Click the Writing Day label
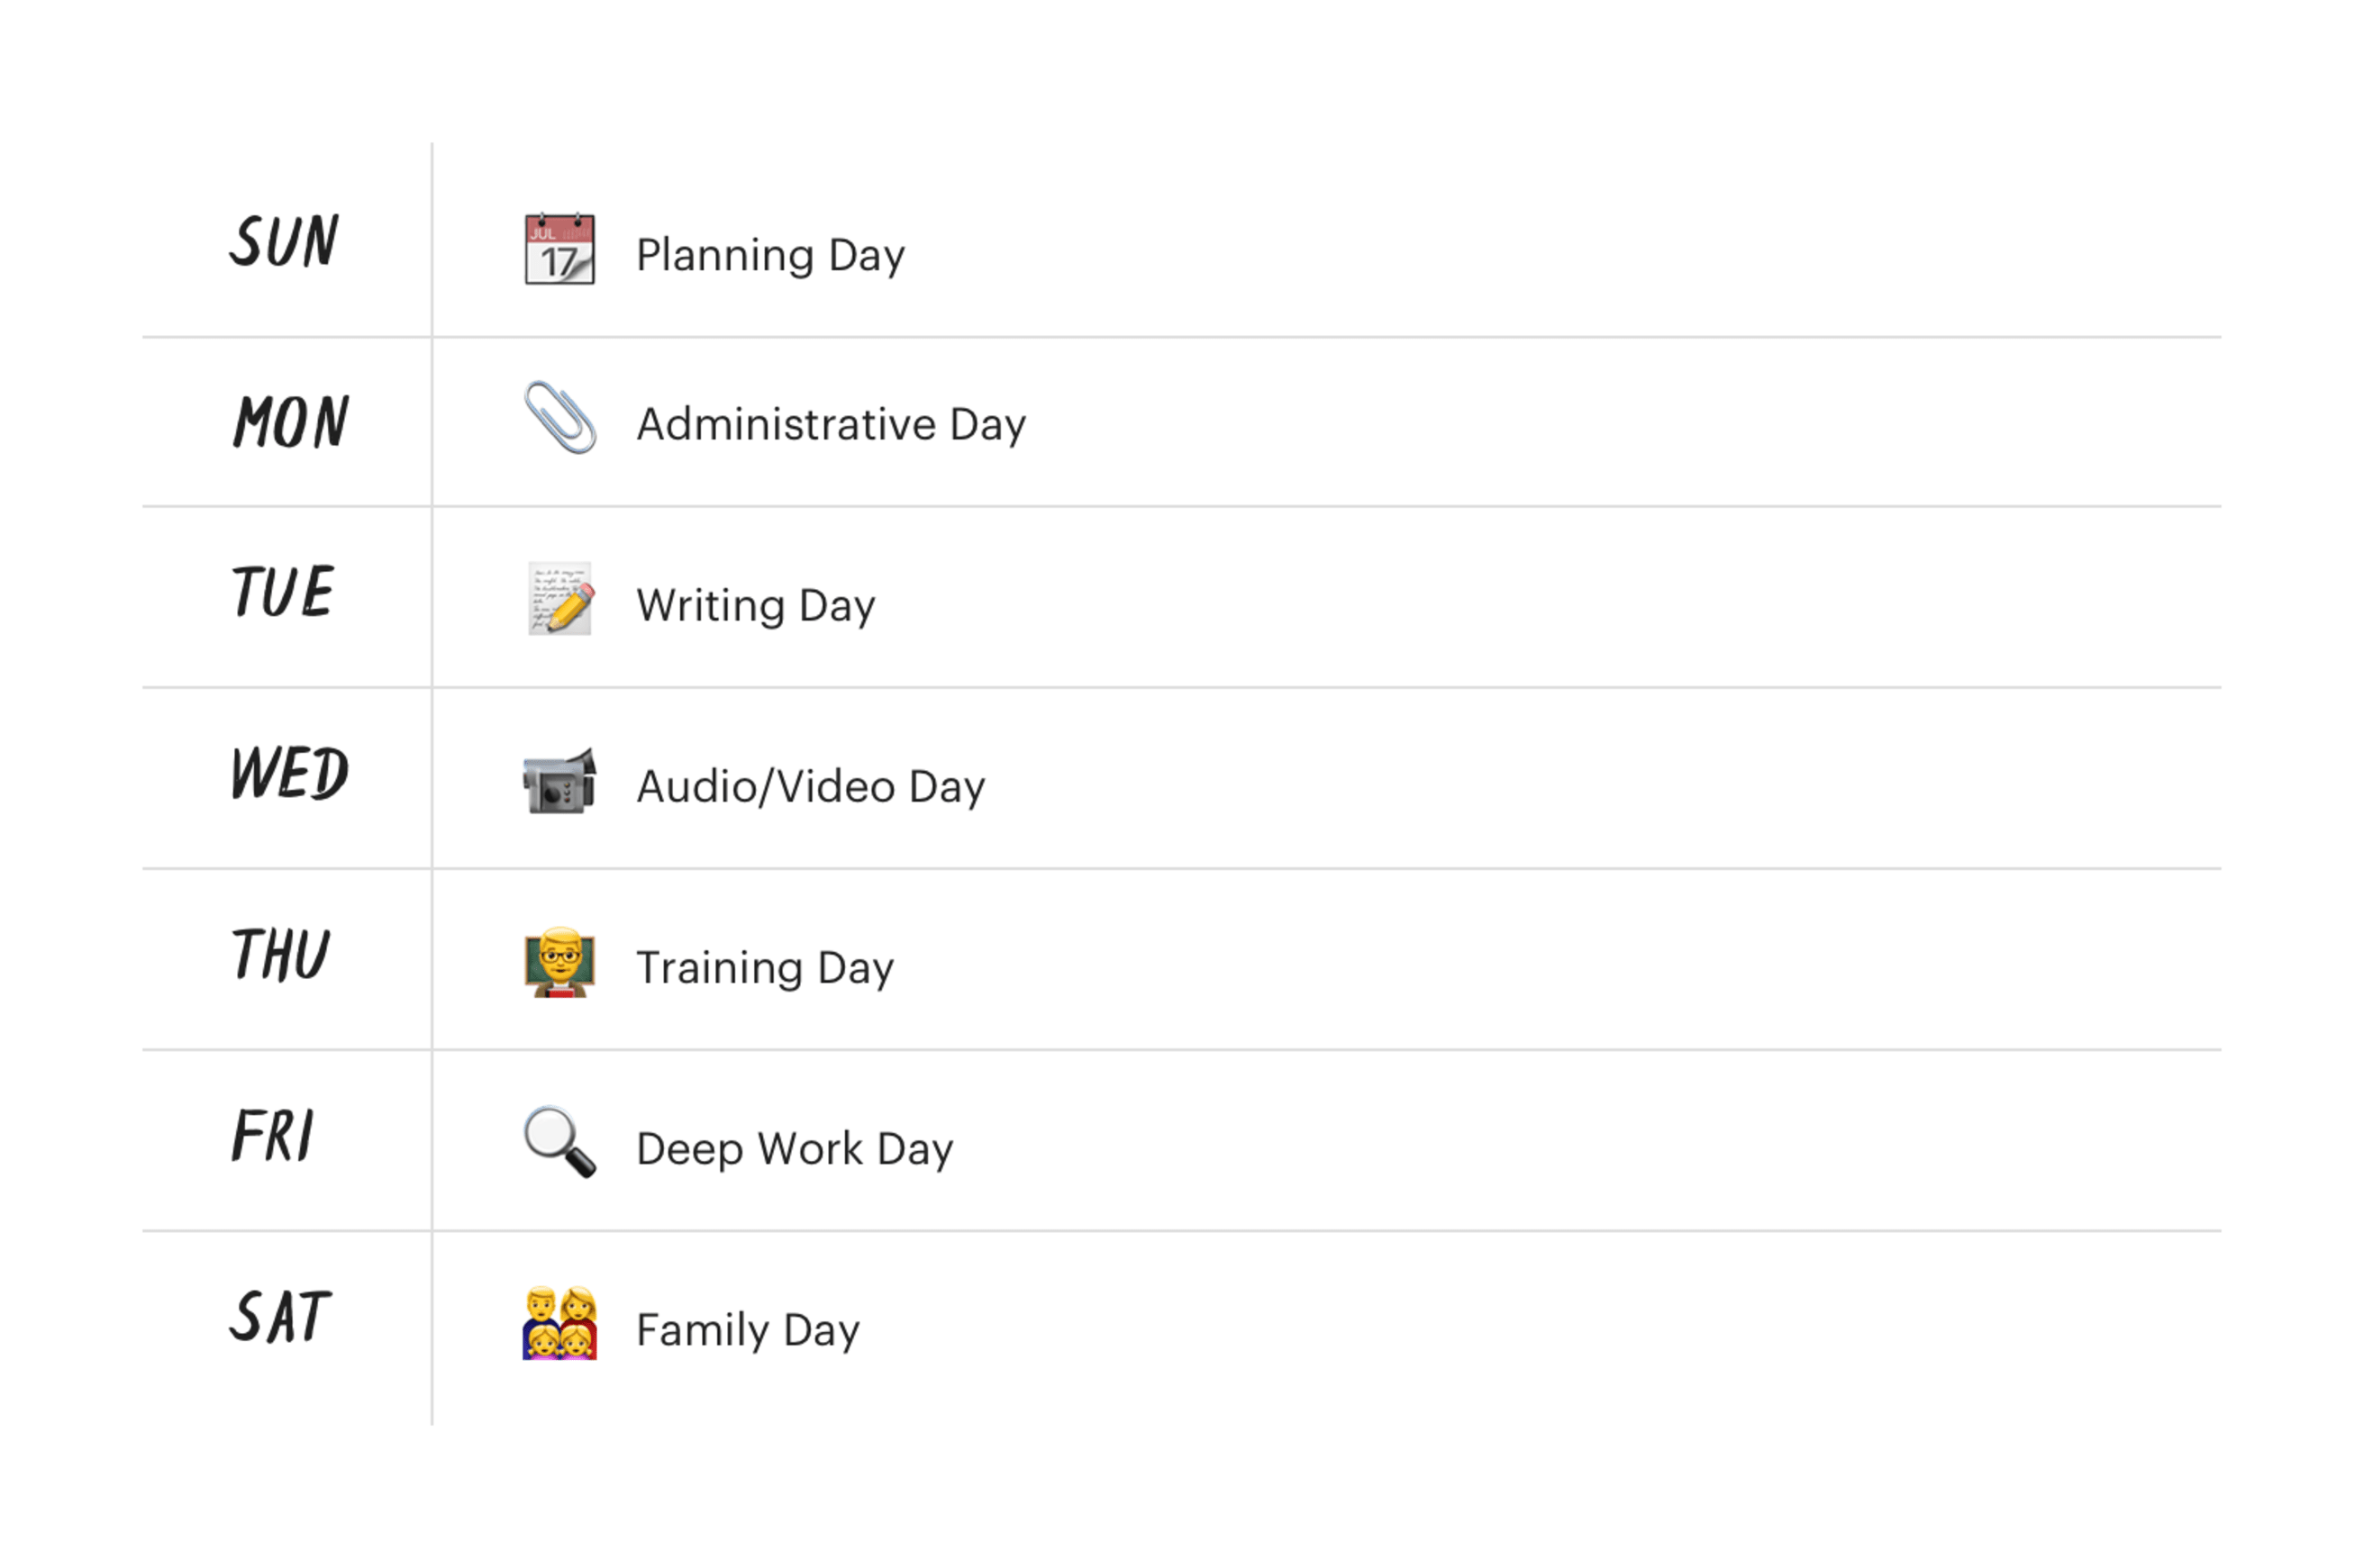 click(756, 606)
